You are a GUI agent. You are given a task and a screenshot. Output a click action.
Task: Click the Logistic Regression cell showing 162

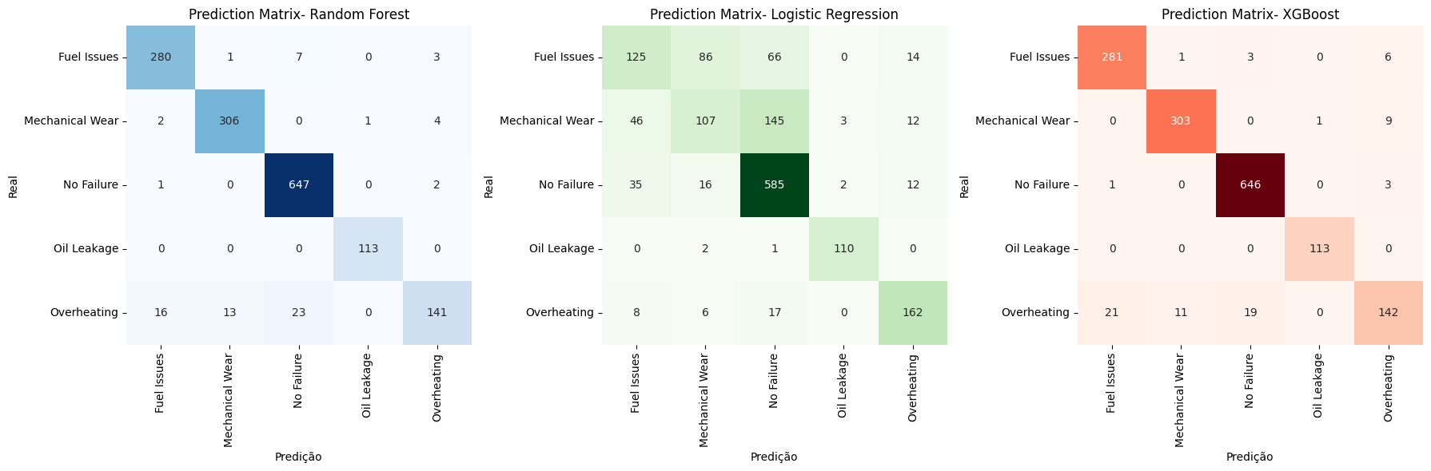pos(912,313)
